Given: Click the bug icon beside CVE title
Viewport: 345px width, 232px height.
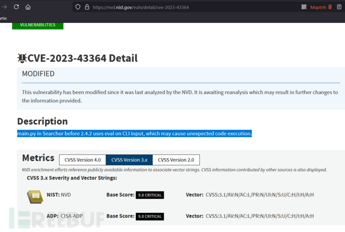Looking at the screenshot, I should [x=22, y=58].
